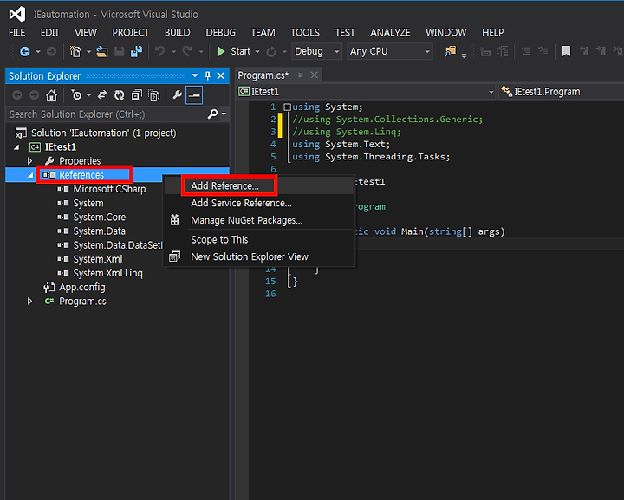Open the DEBUG menu
The height and width of the screenshot is (500, 624).
coord(220,32)
